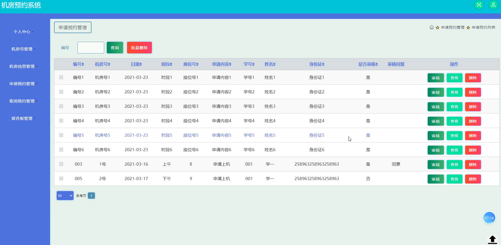Click the 机房预约系统 title
Viewport: 501px width, 245px height.
tap(21, 5)
